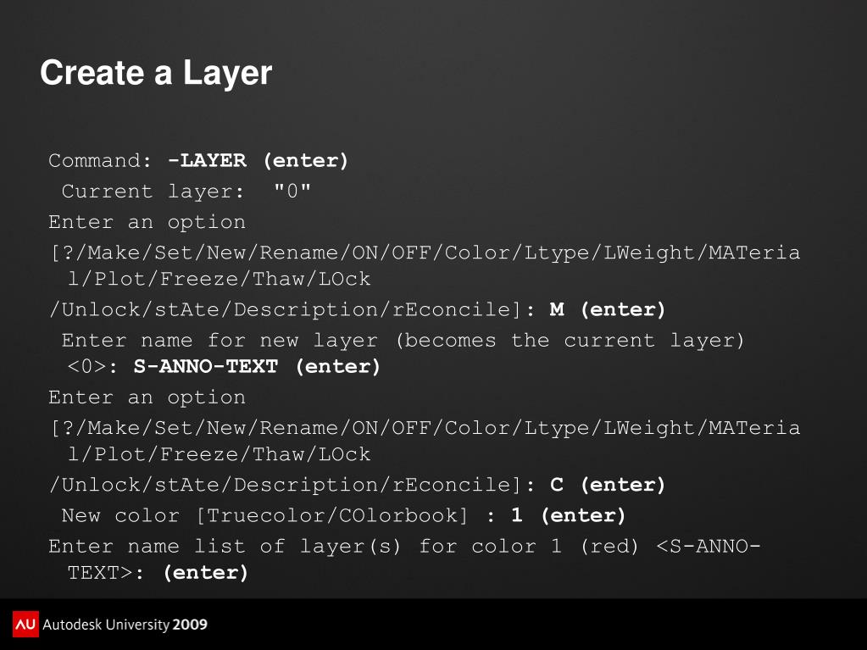The width and height of the screenshot is (867, 650).
Task: Click the 1 (enter) color value
Action: [569, 516]
